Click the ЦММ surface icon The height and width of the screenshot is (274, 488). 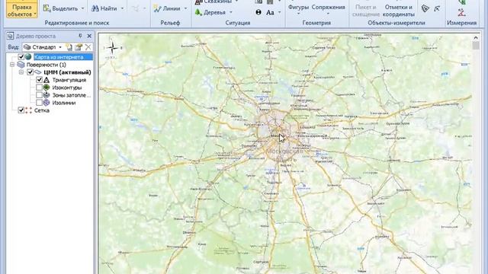pos(37,72)
